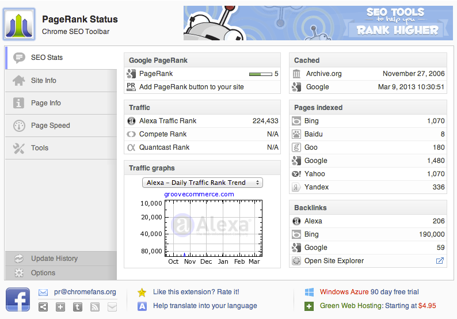Click the Archive.org date November 27, 2006

(x=414, y=74)
